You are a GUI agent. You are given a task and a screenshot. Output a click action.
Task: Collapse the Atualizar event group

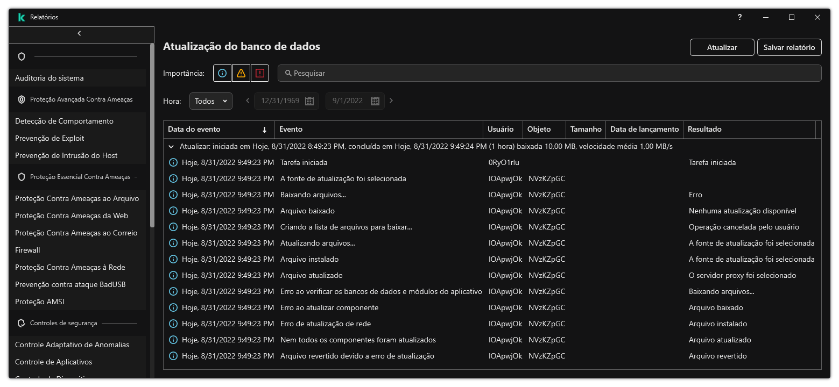[x=171, y=146]
